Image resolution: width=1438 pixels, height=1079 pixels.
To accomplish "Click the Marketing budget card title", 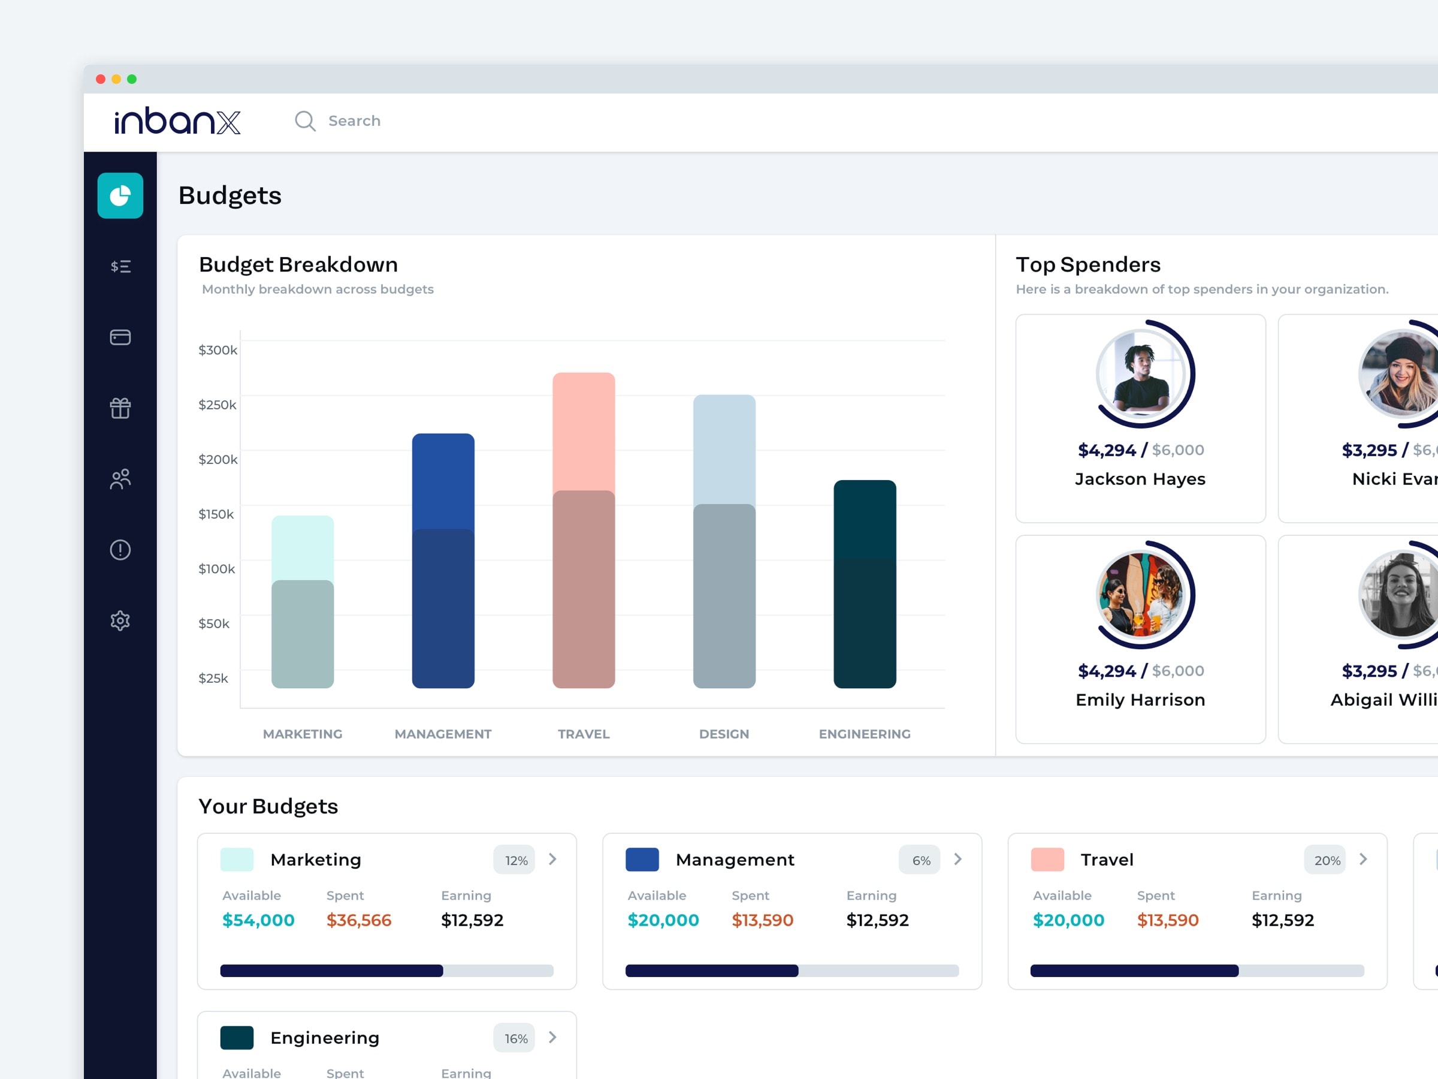I will pyautogui.click(x=316, y=860).
